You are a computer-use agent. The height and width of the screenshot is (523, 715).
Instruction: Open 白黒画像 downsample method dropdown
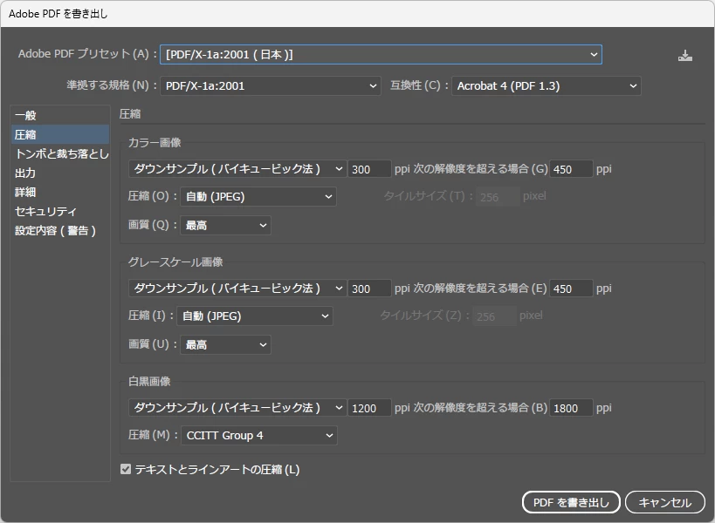pos(237,408)
